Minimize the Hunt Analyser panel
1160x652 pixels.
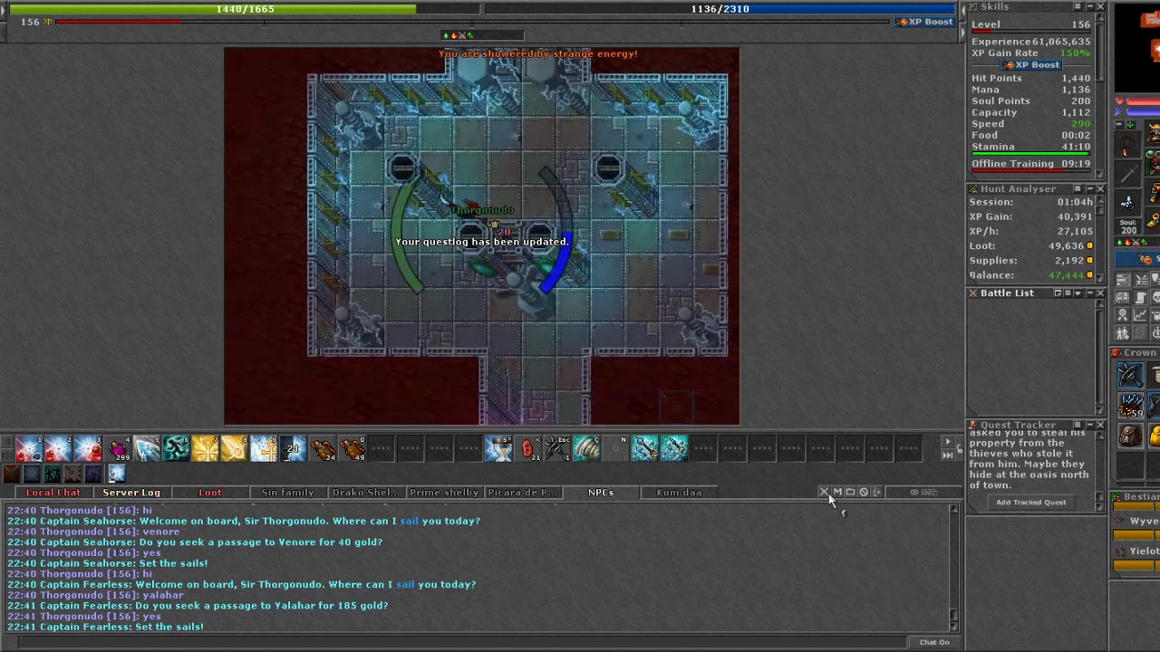1089,189
